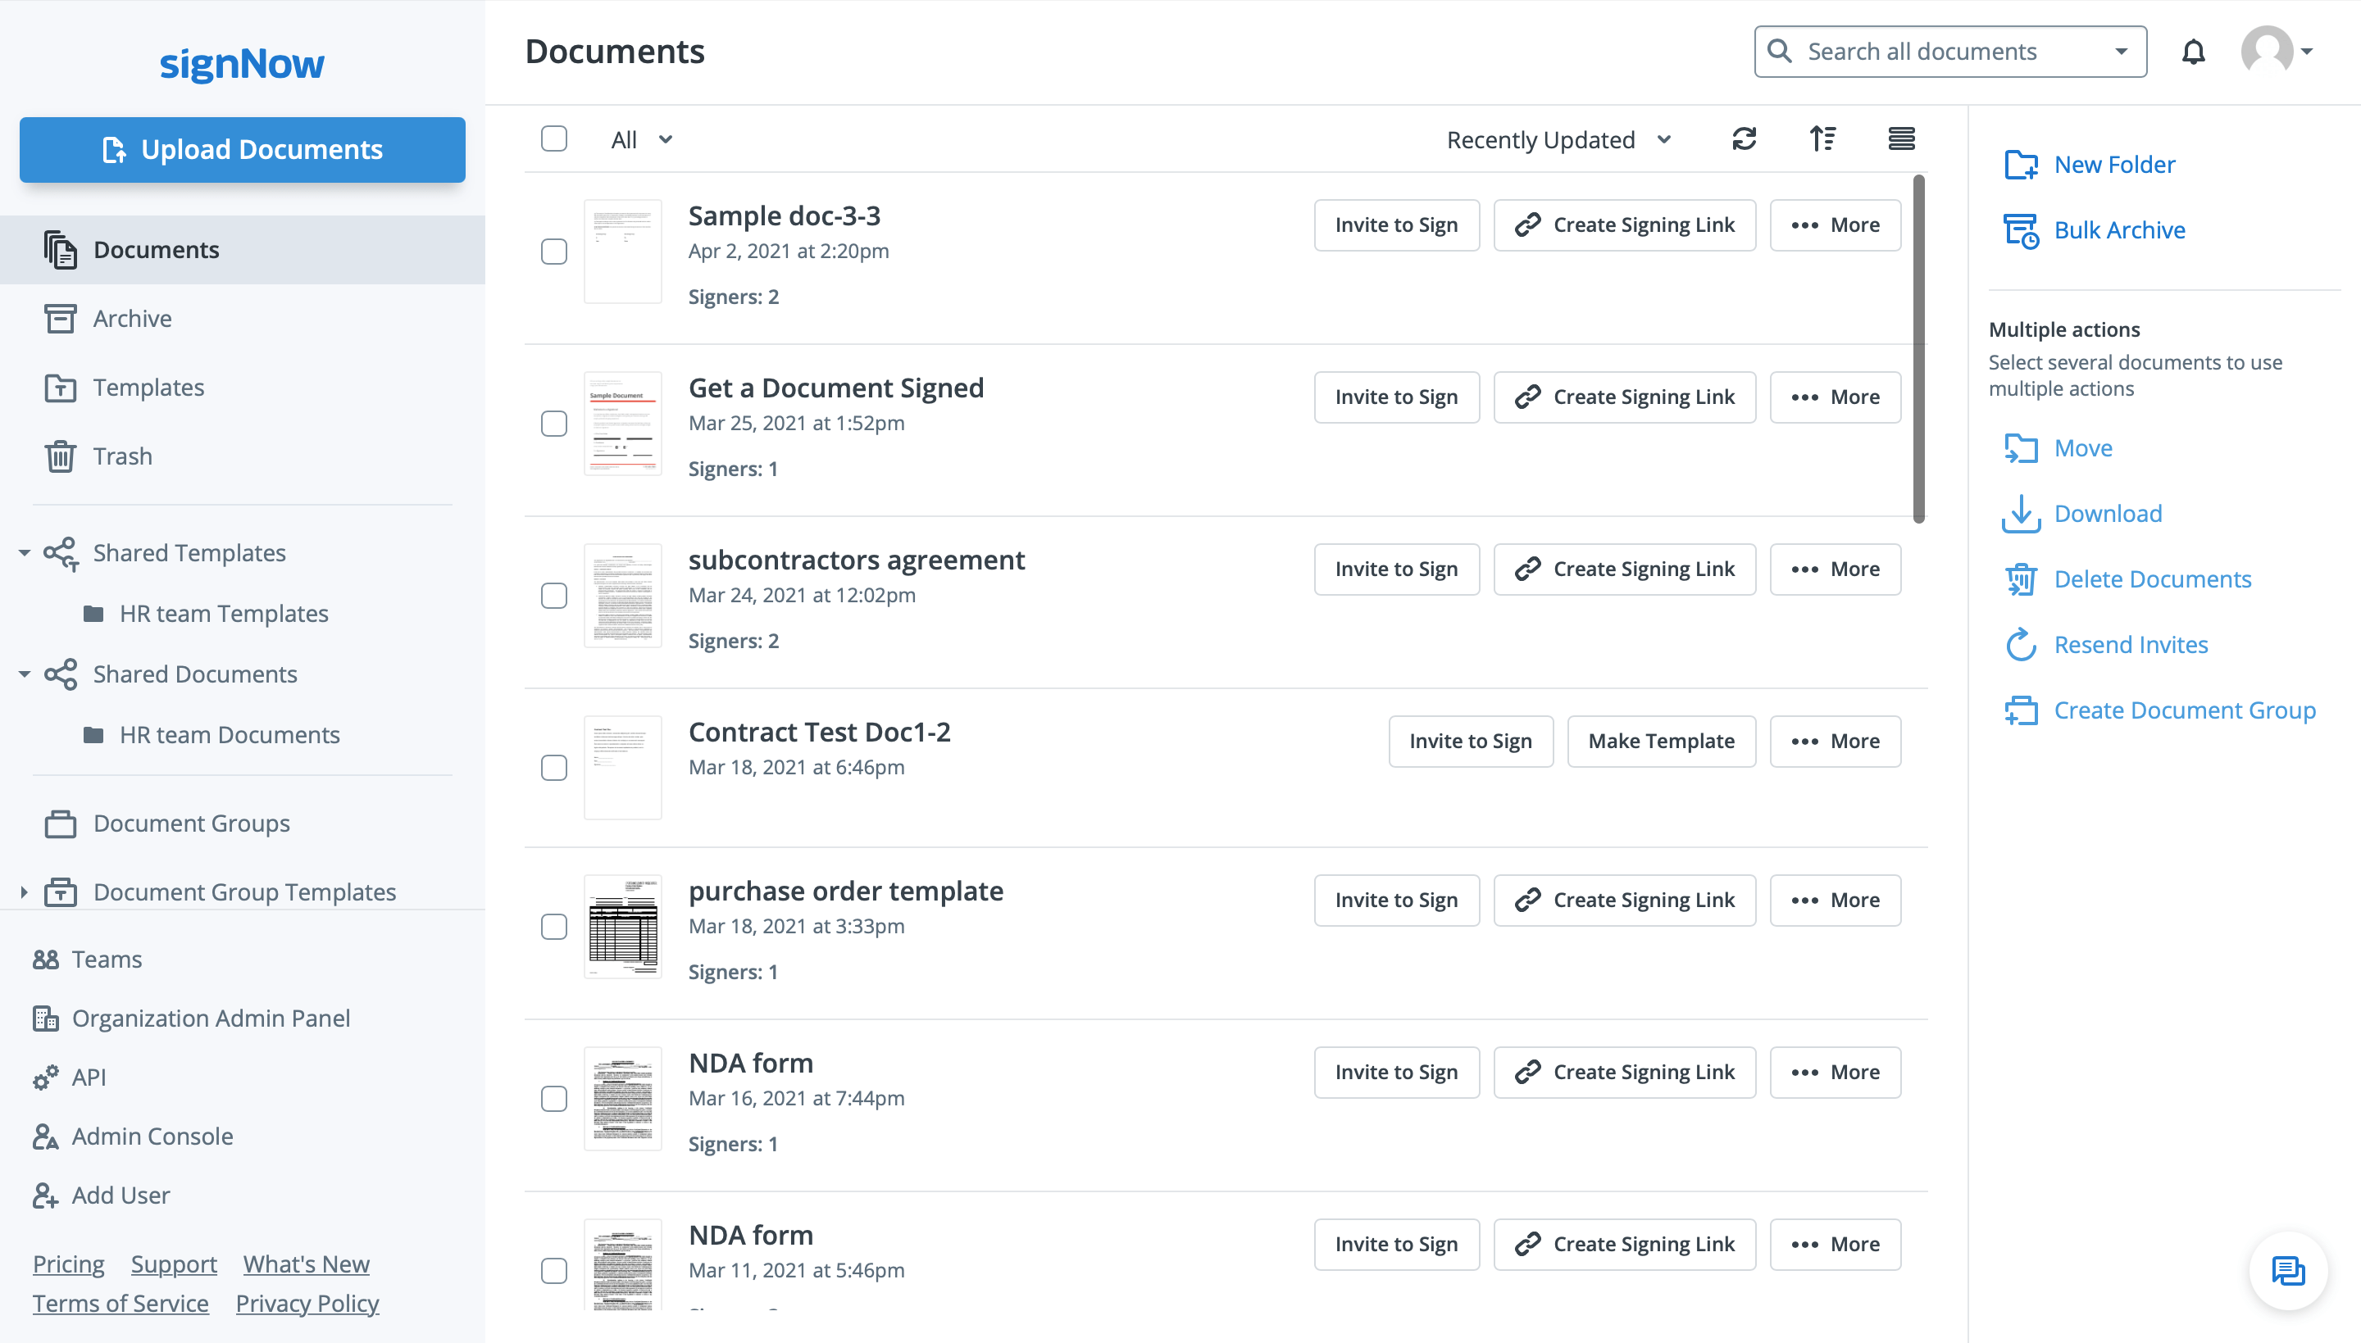This screenshot has height=1343, width=2361.
Task: Click the refresh documents icon
Action: (x=1744, y=139)
